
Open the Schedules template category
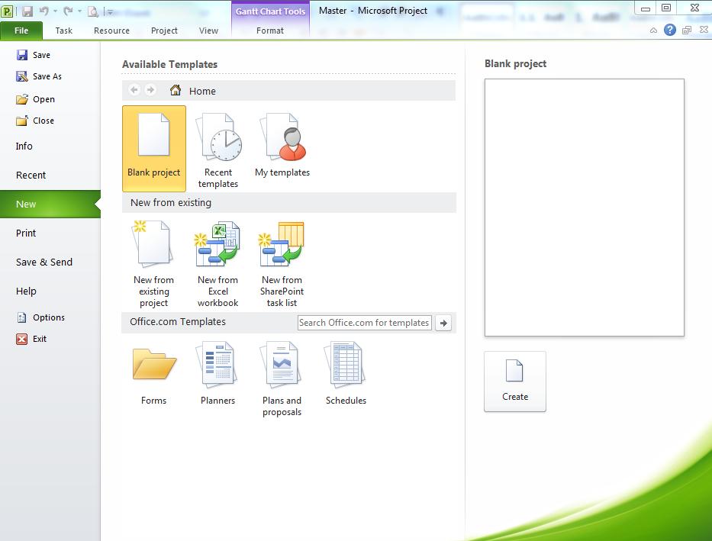[346, 374]
